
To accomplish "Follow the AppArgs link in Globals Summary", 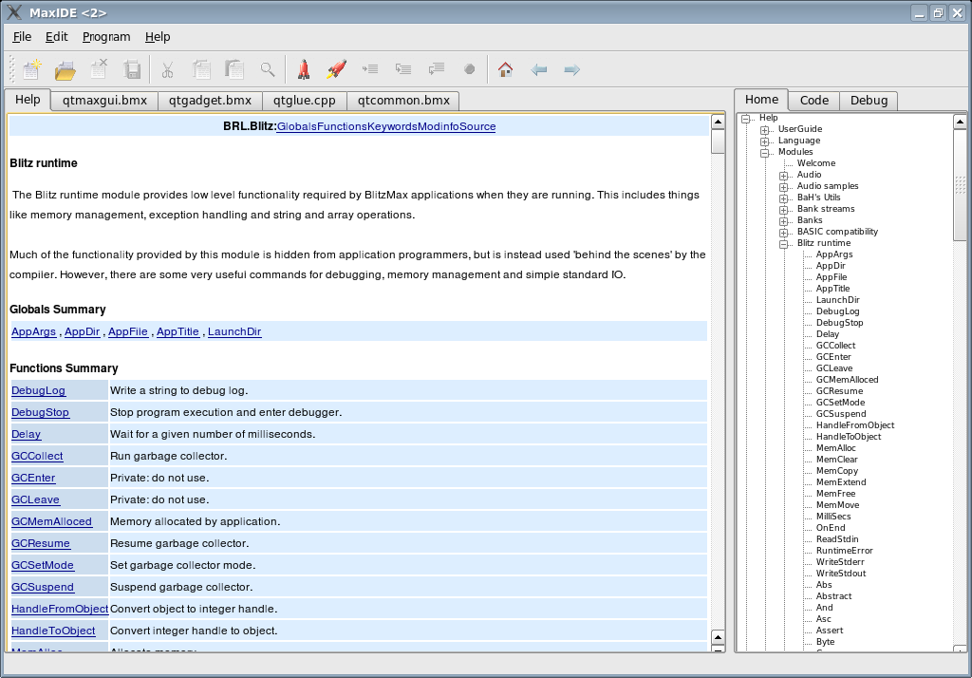I will click(33, 331).
